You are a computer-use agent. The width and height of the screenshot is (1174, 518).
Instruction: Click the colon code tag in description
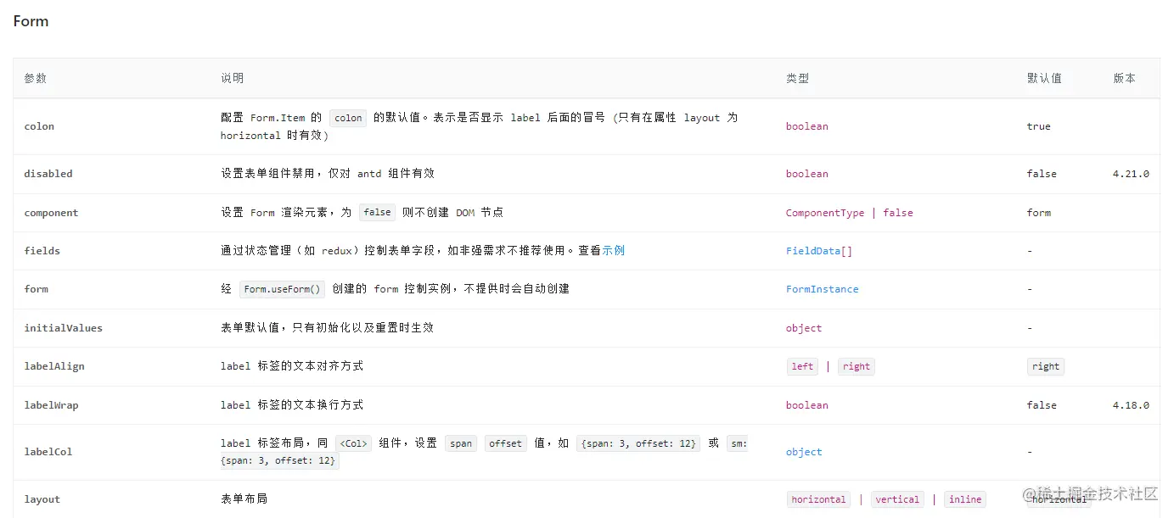click(x=348, y=119)
